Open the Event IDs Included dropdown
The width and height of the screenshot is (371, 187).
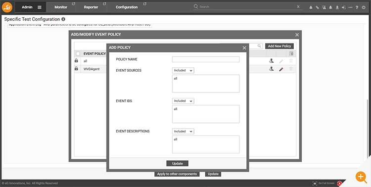[x=183, y=101]
